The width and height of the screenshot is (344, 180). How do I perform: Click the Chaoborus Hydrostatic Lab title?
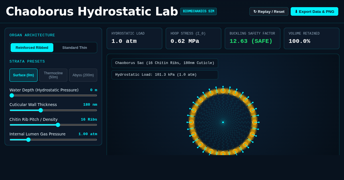[x=92, y=11]
